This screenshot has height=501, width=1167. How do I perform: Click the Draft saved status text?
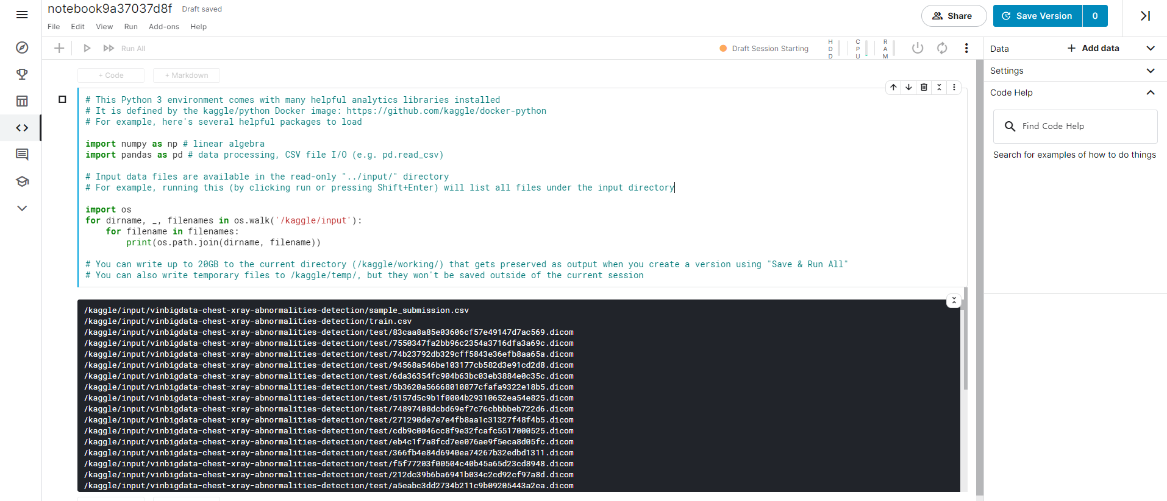pos(202,9)
